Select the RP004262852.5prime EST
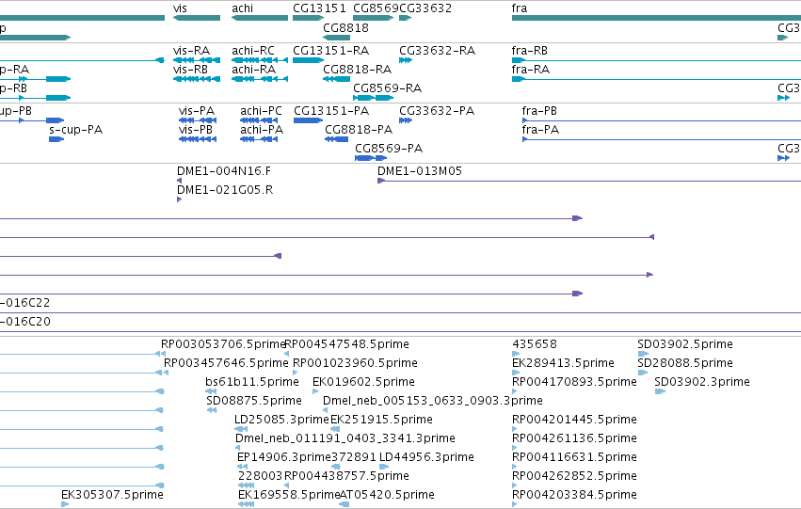Viewport: 801px width, 509px height. (x=515, y=485)
